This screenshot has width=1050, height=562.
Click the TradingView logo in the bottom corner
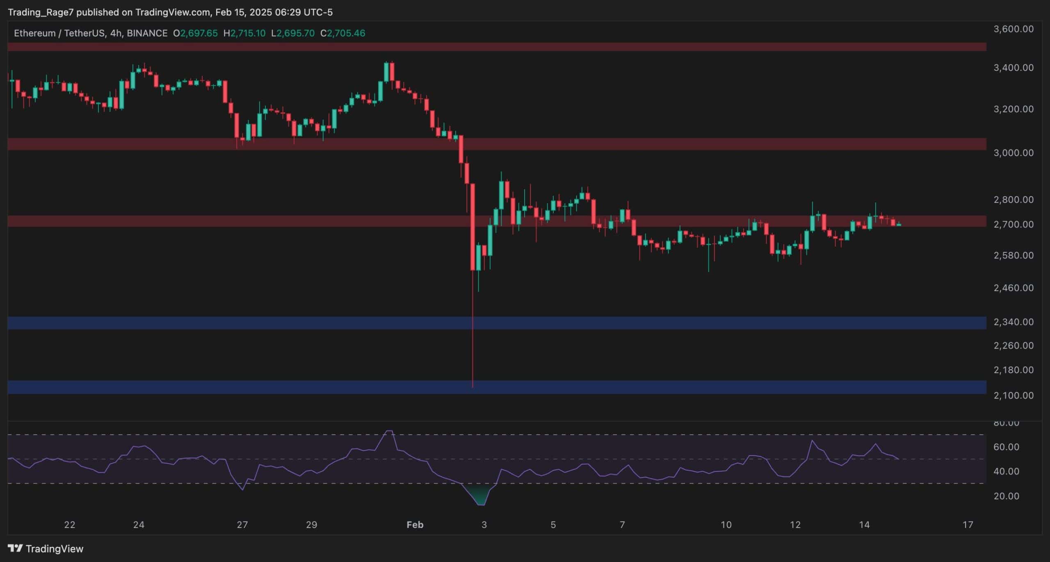[45, 548]
